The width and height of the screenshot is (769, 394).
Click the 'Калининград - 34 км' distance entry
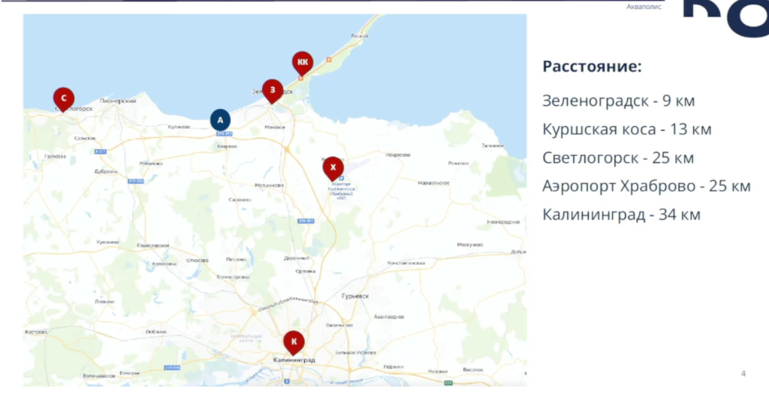coord(621,215)
